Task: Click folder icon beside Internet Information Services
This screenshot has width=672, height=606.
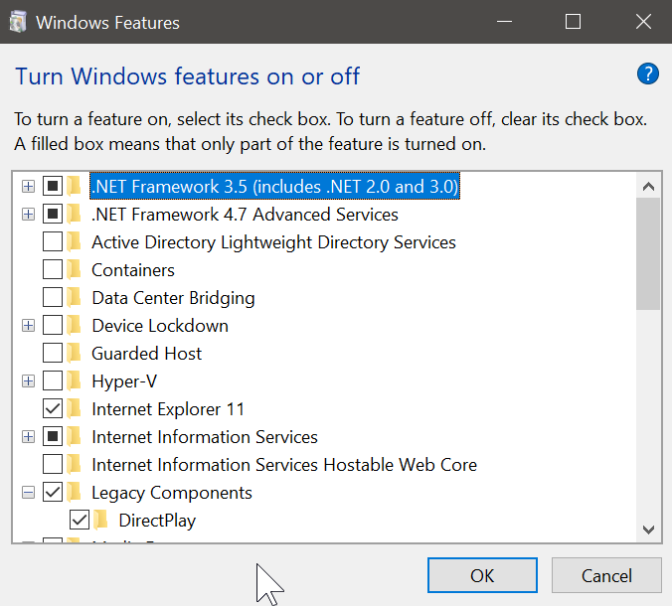Action: click(75, 436)
